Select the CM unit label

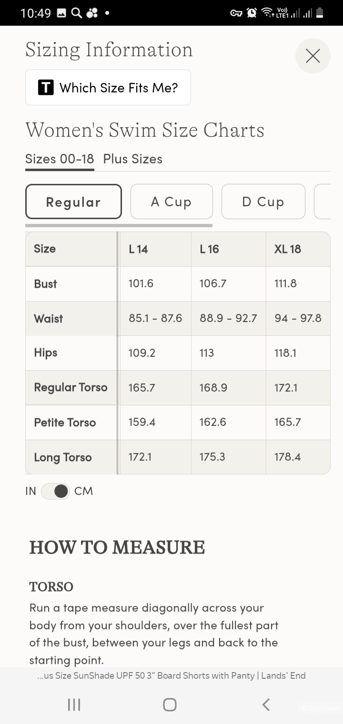84,491
